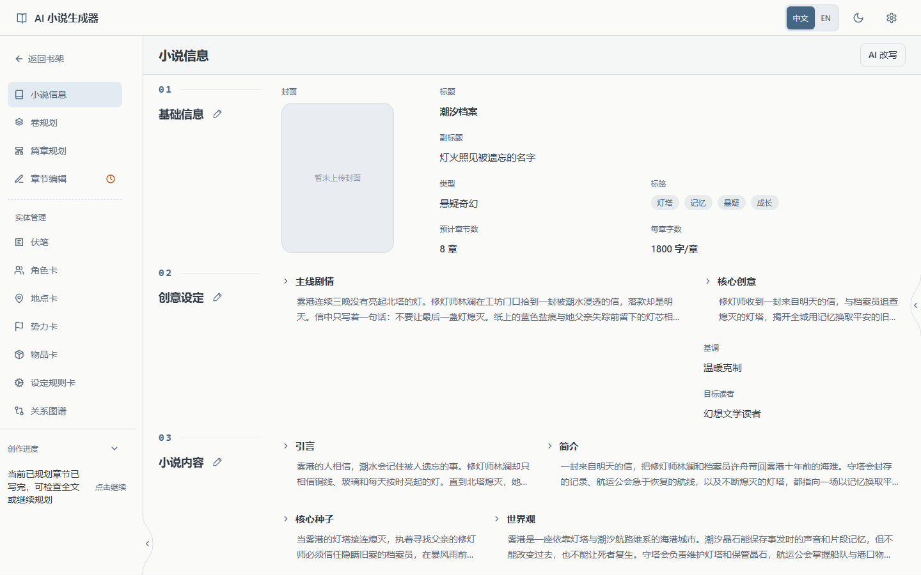Open 地点卡 in the sidebar

click(65, 298)
